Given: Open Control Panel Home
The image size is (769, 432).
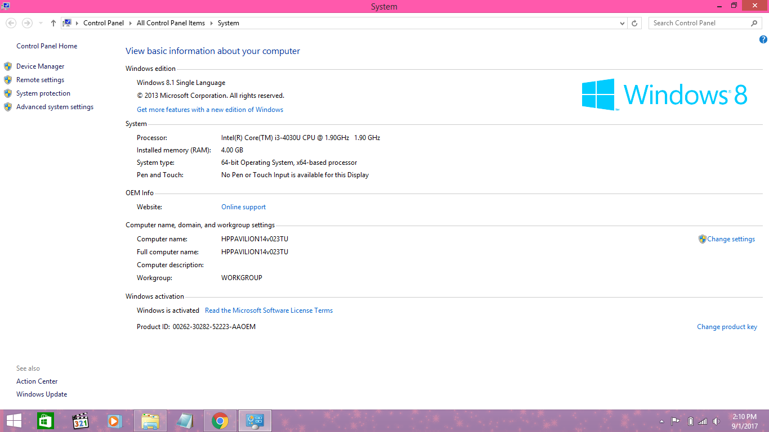Looking at the screenshot, I should [x=47, y=46].
